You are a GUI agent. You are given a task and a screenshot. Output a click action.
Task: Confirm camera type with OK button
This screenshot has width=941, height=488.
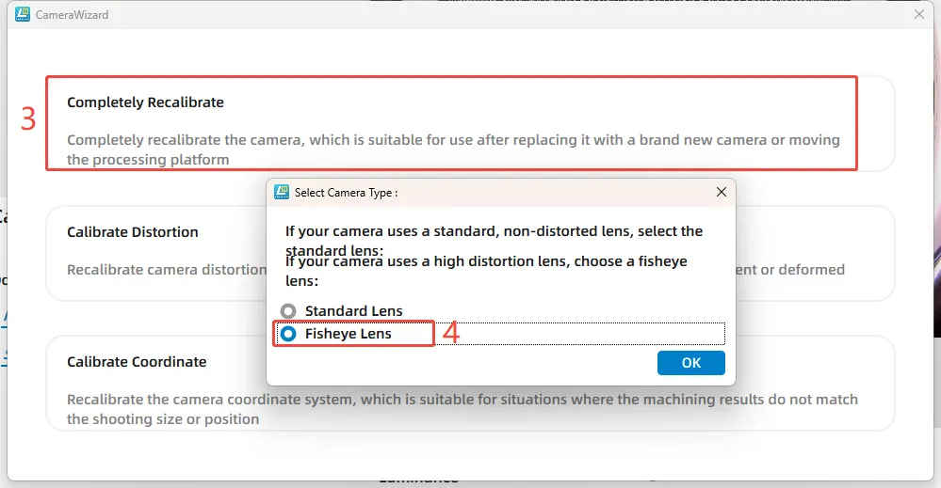(x=690, y=363)
